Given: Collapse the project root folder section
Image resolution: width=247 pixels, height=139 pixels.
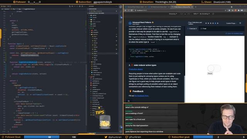Looking at the screenshot, I should 102,13.
